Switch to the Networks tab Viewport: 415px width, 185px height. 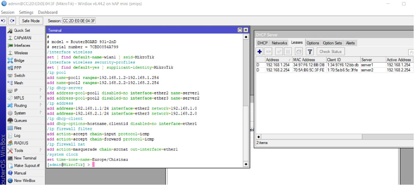[279, 43]
